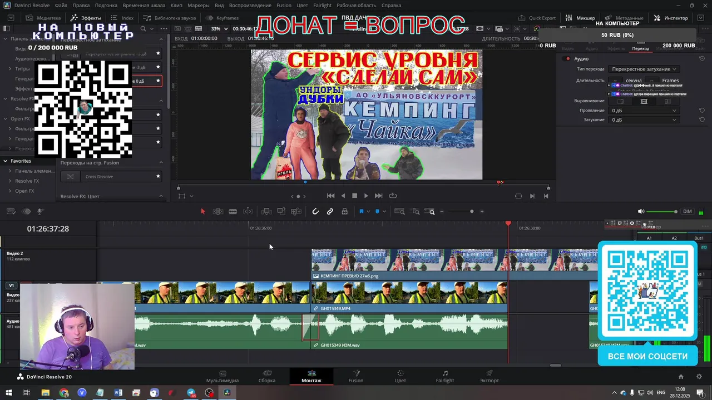Click the voiceover microphone icon
This screenshot has height=400, width=712.
tap(41, 211)
